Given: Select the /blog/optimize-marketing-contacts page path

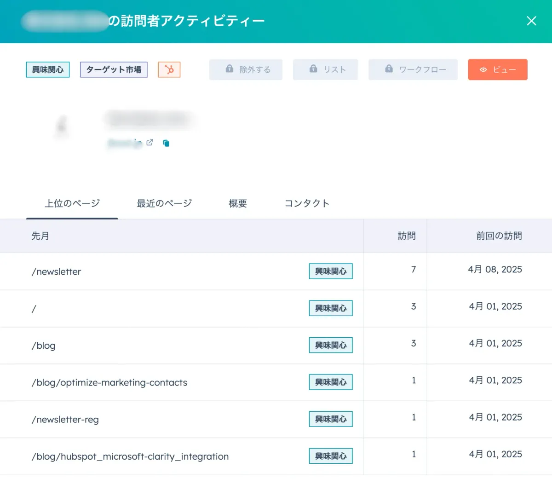Looking at the screenshot, I should pyautogui.click(x=109, y=383).
